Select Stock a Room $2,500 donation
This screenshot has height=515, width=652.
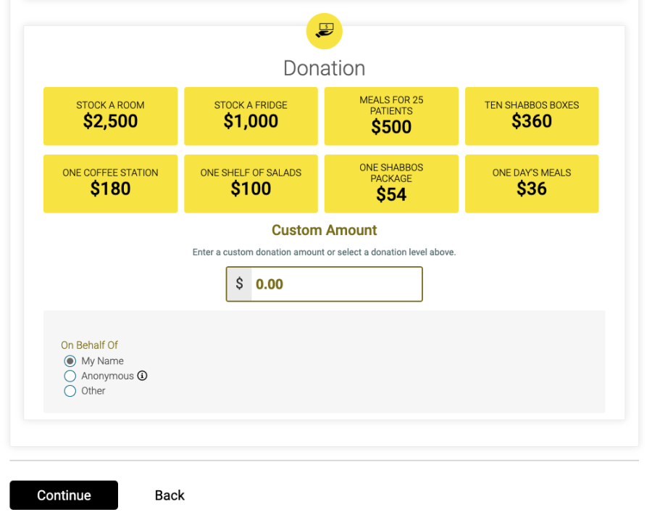110,116
